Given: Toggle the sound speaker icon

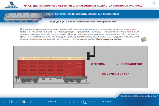Looking at the screenshot, I should pyautogui.click(x=11, y=102).
